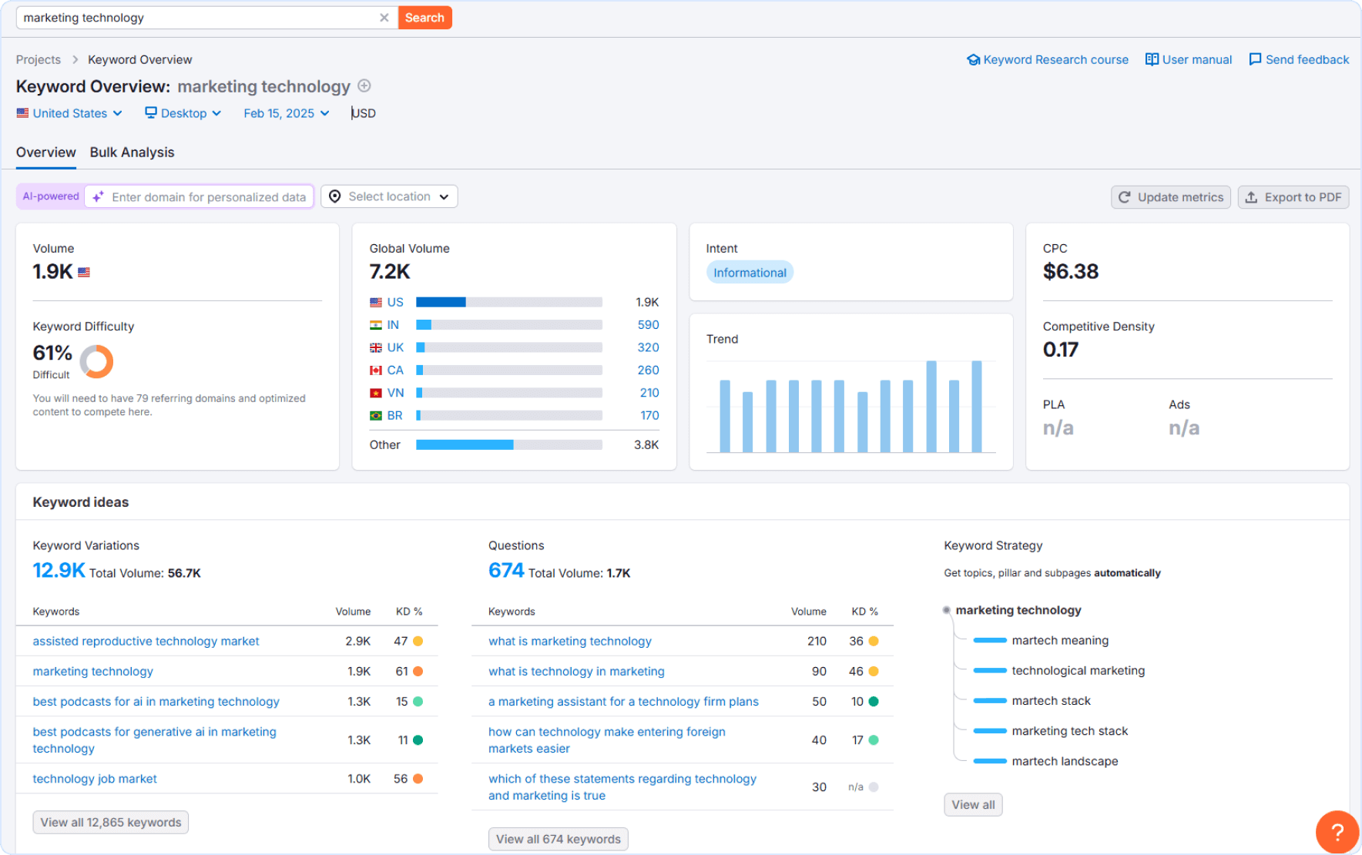
Task: Select the UK country link in Global Volume
Action: [395, 347]
